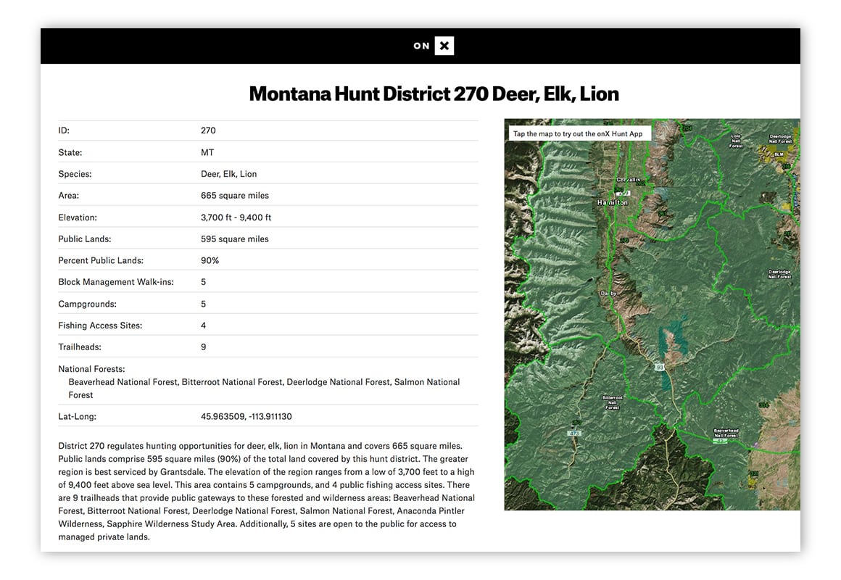Click the Corvallis label on the map
841x580 pixels.
(x=628, y=179)
